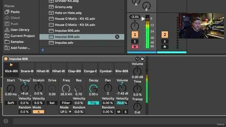The width and height of the screenshot is (226, 127).
Task: Click the preset icon beside Impulse.adv
Action: pos(51,43)
